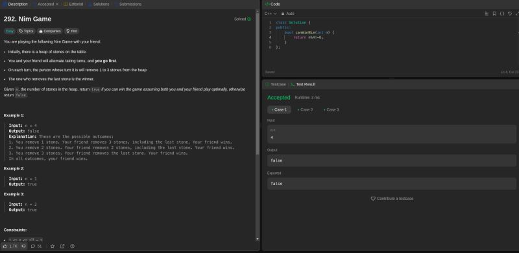This screenshot has height=253, width=519.
Task: Open the Testcase tab
Action: (x=276, y=85)
